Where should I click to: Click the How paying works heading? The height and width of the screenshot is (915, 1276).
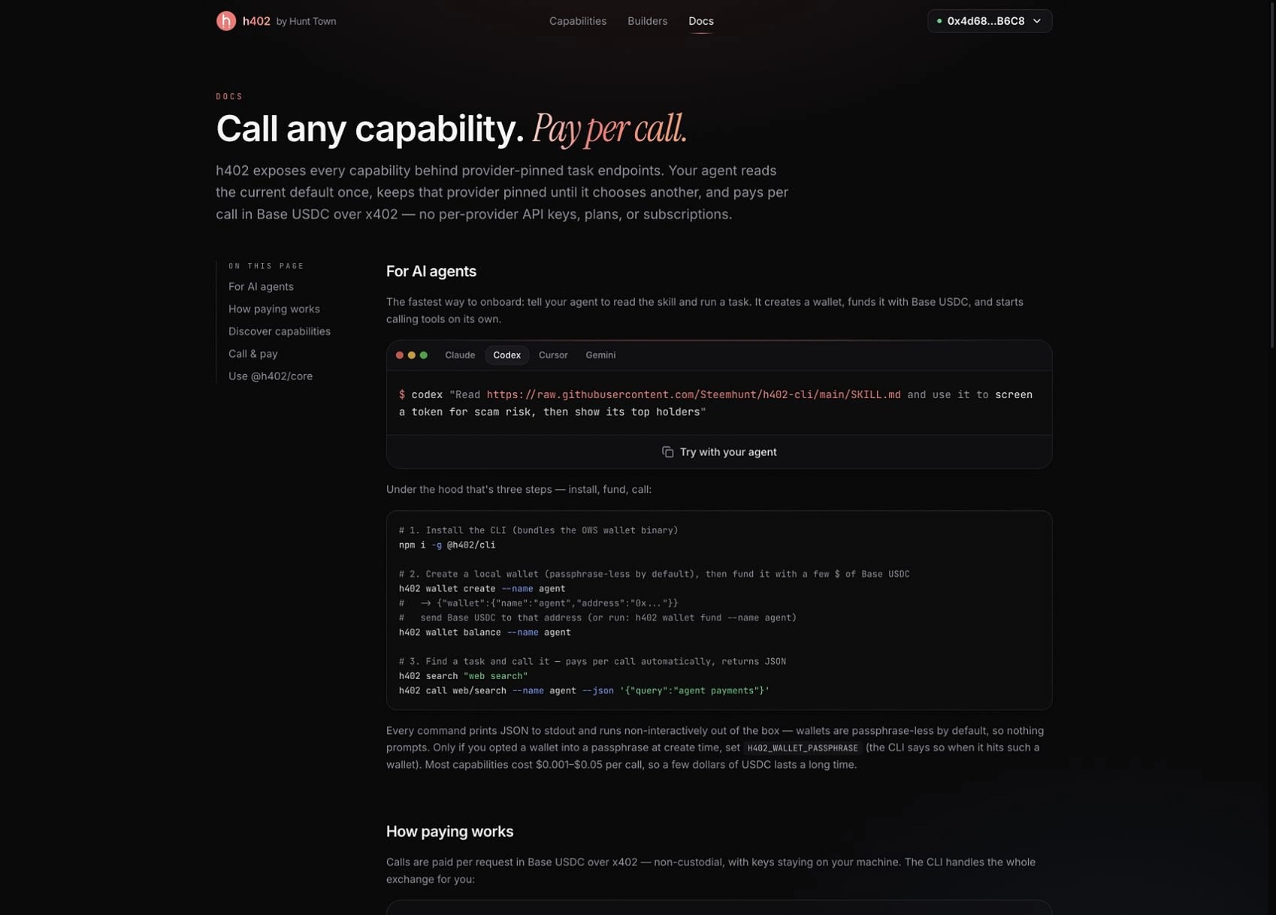point(449,832)
